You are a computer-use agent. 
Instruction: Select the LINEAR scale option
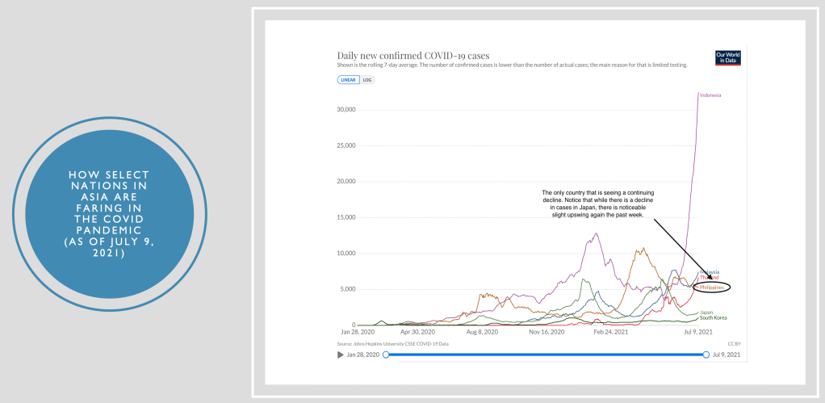(x=348, y=80)
